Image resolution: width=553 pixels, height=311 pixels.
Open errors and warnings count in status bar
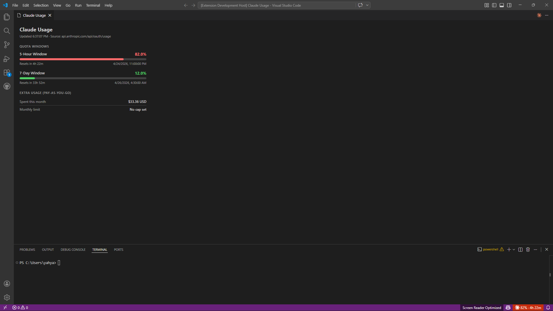coord(20,308)
